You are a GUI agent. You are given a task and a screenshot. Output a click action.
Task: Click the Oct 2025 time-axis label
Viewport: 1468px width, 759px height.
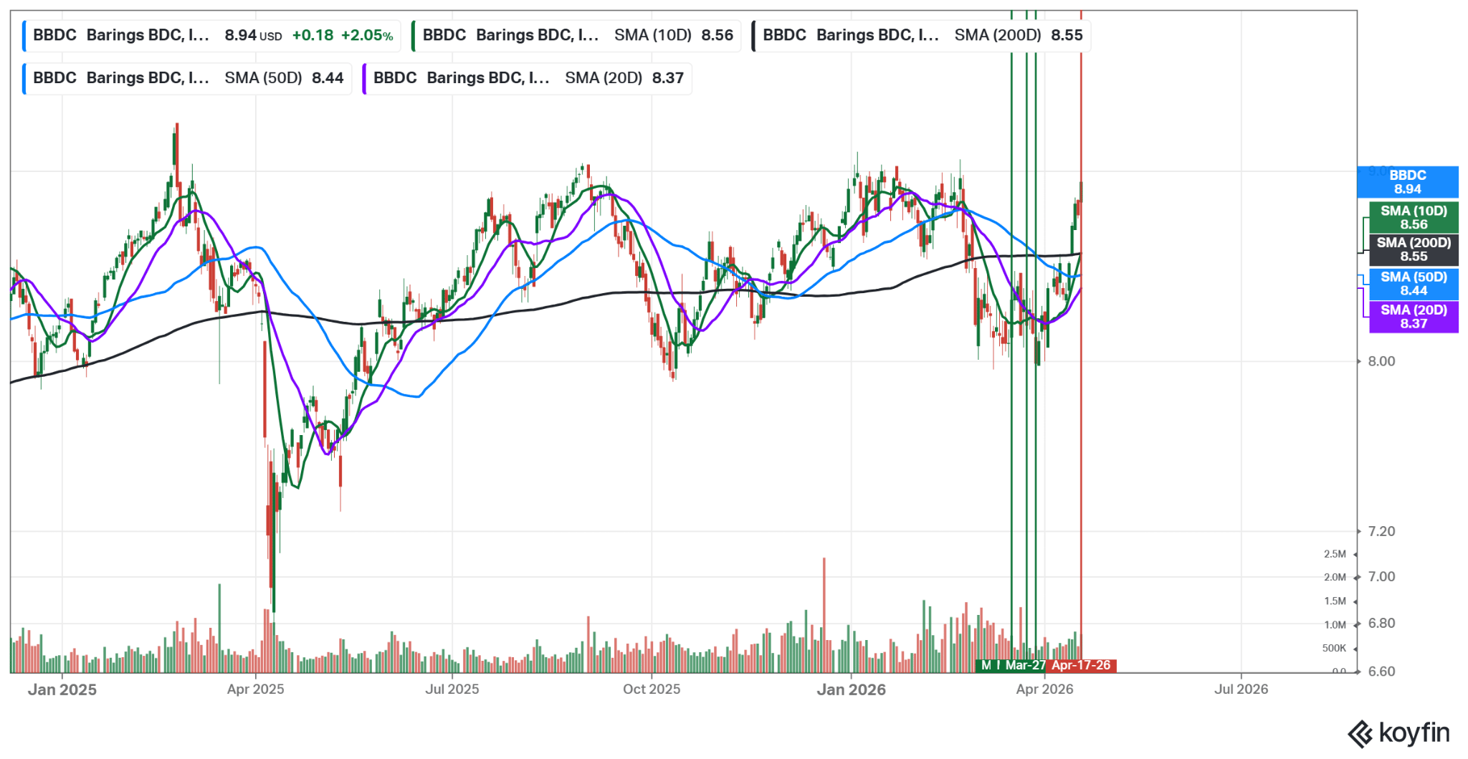652,689
